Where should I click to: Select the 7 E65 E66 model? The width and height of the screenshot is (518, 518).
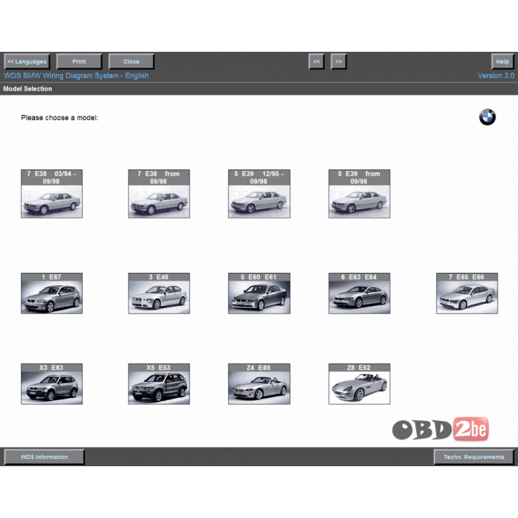[467, 294]
